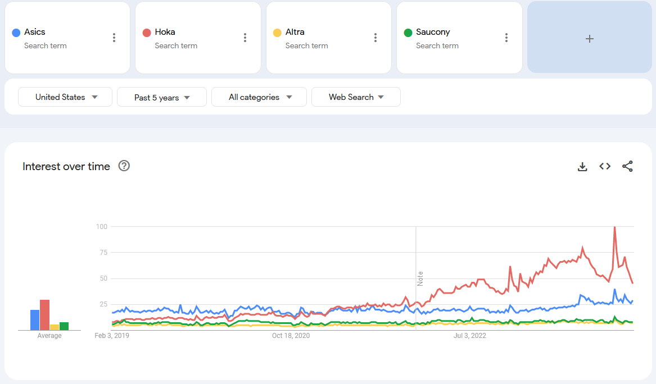Click the Average label under bars

pyautogui.click(x=49, y=336)
